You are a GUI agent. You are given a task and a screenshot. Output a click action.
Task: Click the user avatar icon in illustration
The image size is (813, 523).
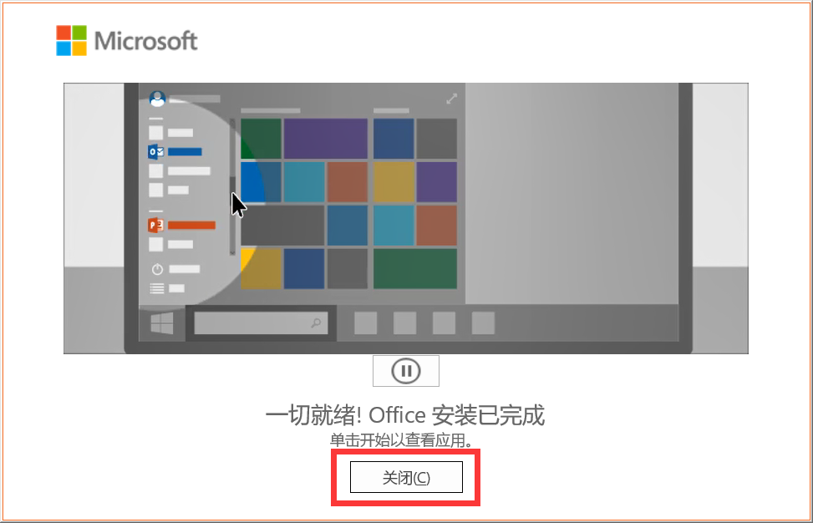[x=157, y=98]
